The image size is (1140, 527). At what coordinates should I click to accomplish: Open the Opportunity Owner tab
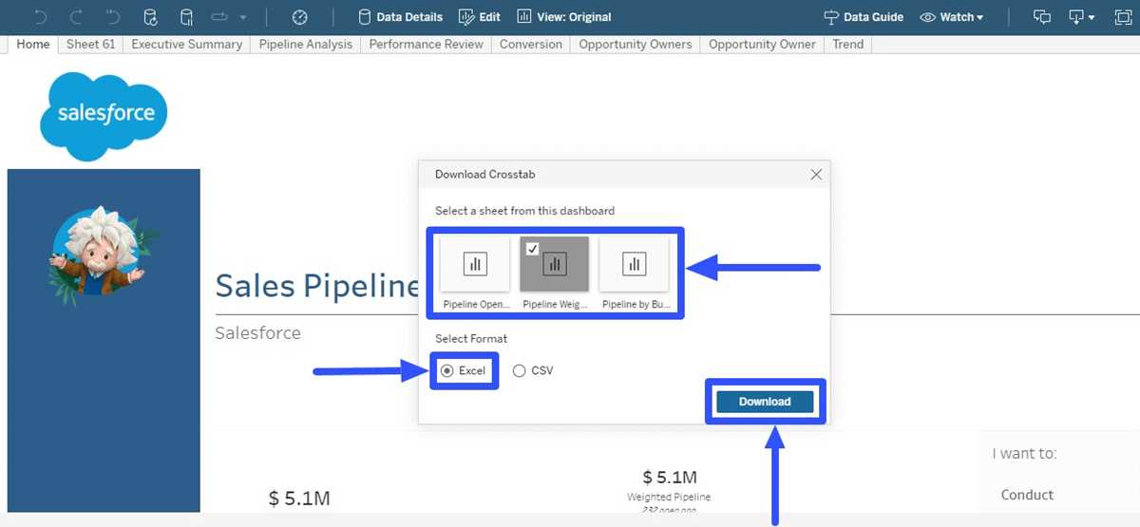(762, 45)
